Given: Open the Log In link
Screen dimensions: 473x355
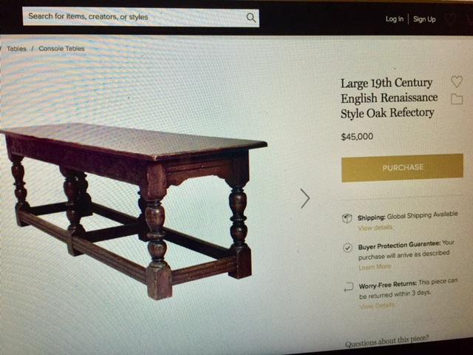Looking at the screenshot, I should (394, 18).
